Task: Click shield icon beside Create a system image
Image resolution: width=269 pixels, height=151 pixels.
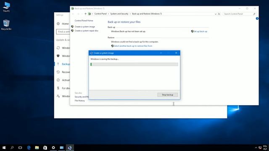Action: [72, 27]
